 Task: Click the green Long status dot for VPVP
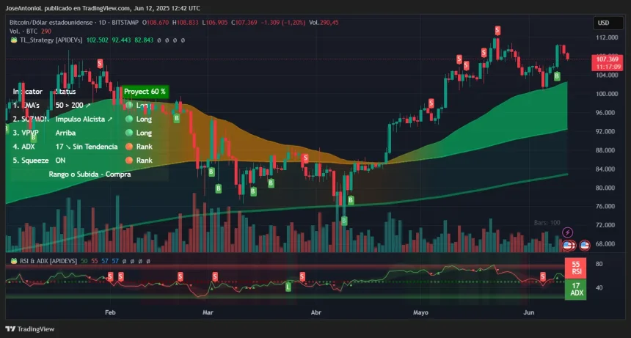pyautogui.click(x=129, y=133)
